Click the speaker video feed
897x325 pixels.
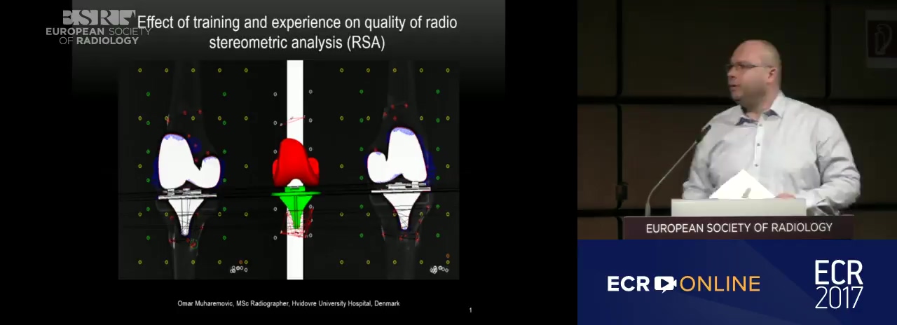tap(737, 120)
